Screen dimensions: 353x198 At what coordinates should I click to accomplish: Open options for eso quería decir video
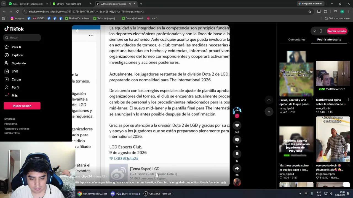[x=349, y=166]
